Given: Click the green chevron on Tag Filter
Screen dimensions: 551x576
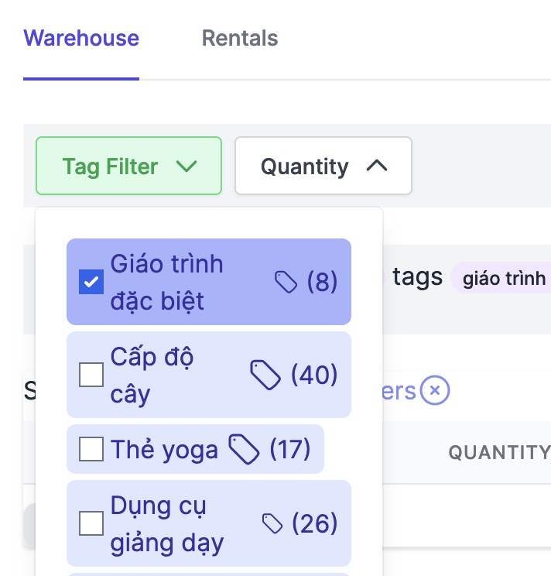Looking at the screenshot, I should pyautogui.click(x=187, y=166).
